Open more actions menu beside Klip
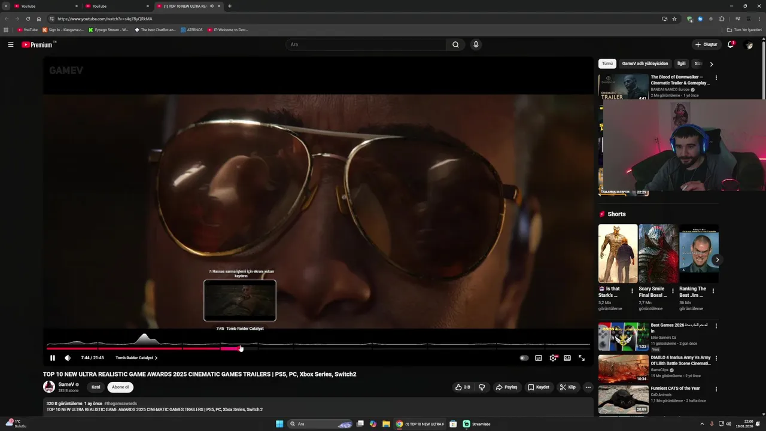The image size is (766, 431). pyautogui.click(x=588, y=387)
